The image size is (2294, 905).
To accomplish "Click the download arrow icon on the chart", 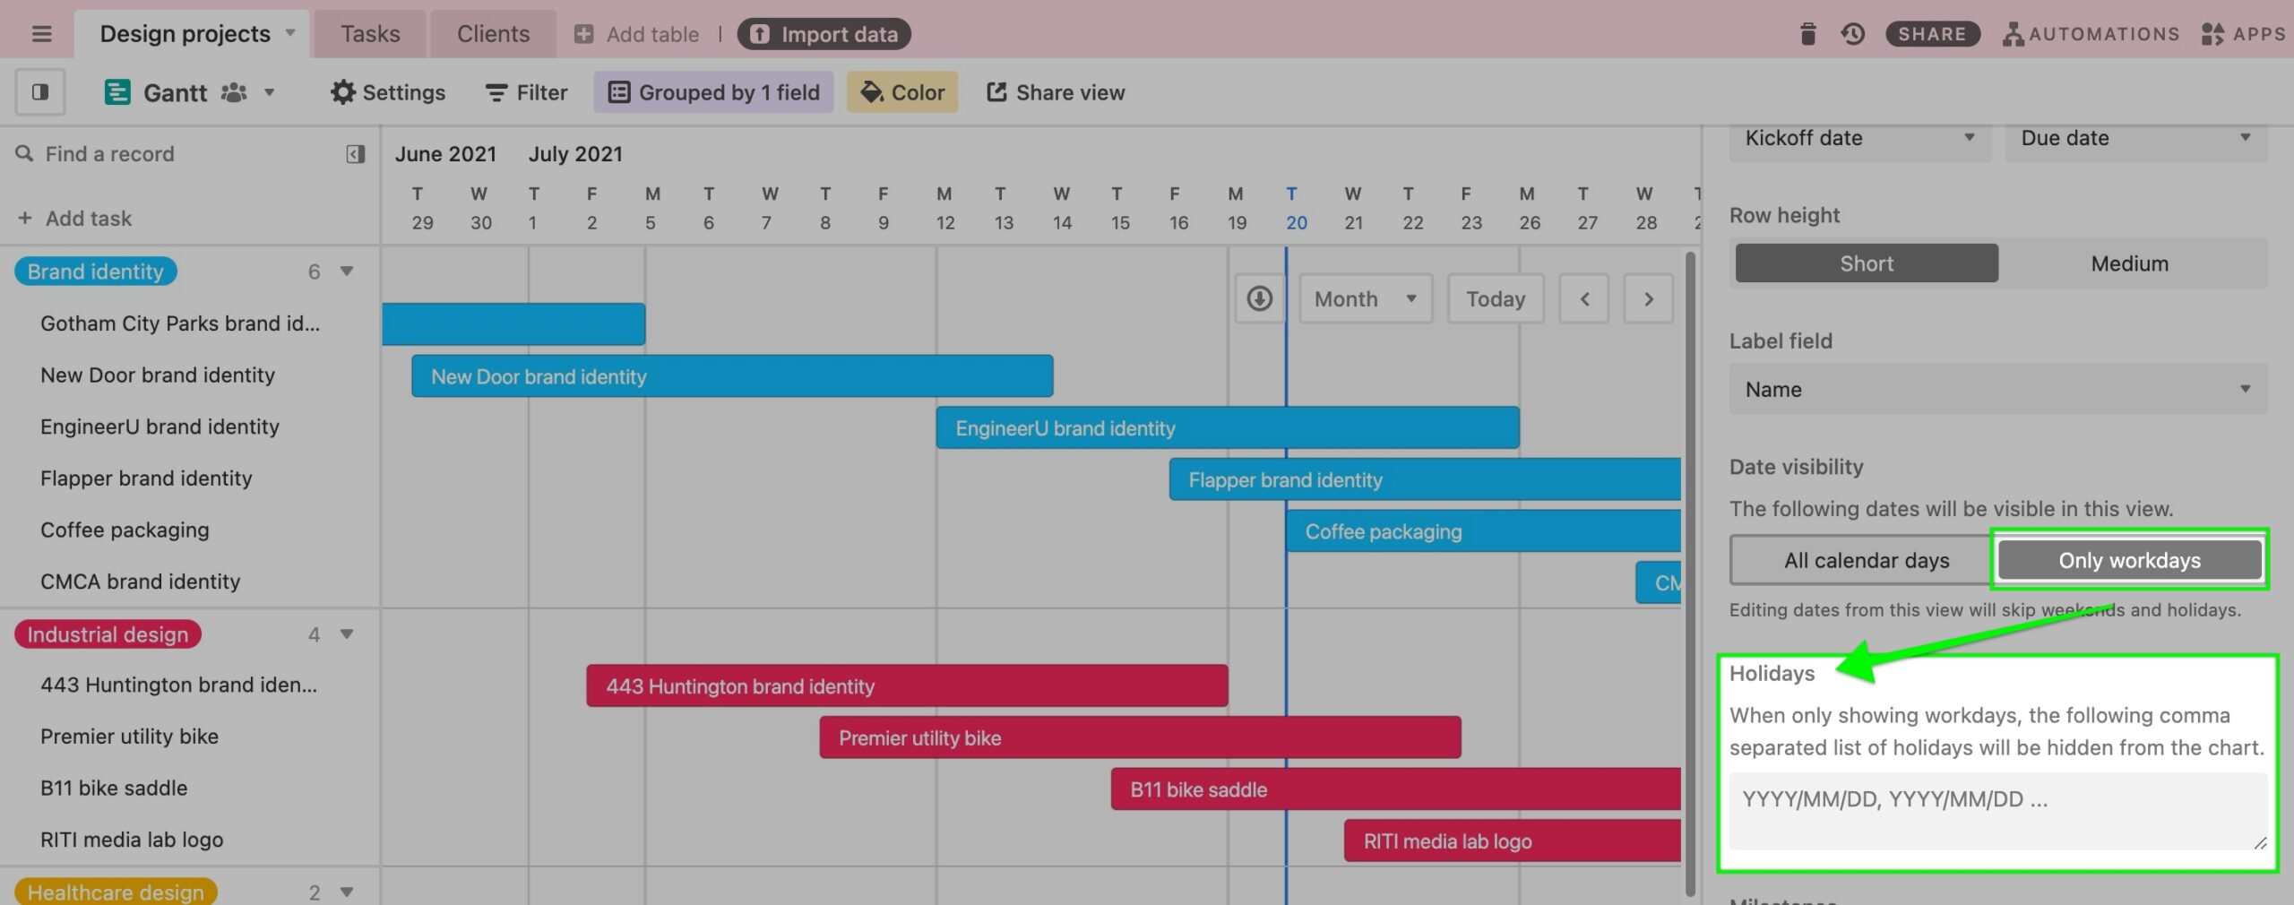I will (1259, 298).
